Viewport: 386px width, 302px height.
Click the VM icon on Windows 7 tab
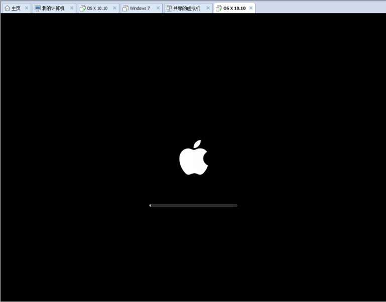click(x=125, y=9)
